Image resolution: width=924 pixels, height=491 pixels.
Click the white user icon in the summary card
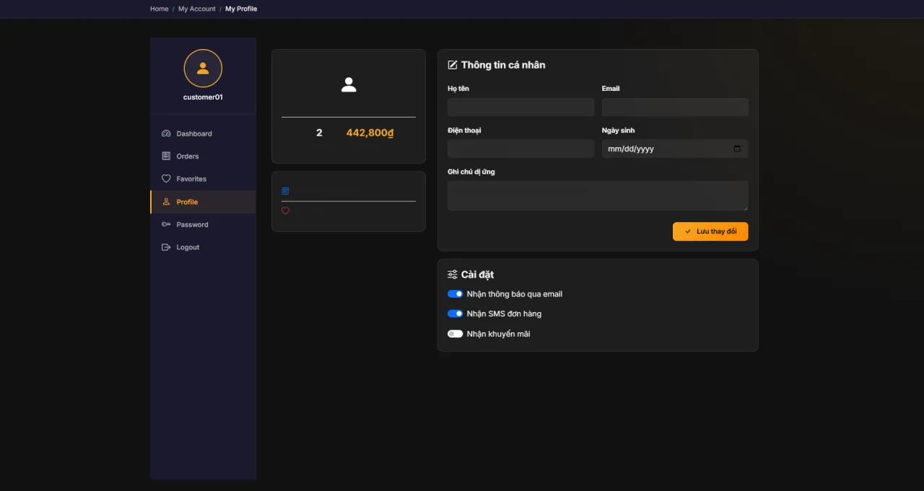[349, 85]
